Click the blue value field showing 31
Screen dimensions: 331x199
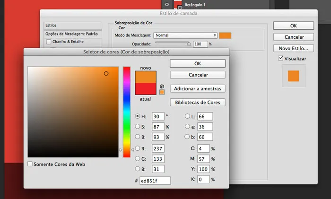click(x=158, y=169)
